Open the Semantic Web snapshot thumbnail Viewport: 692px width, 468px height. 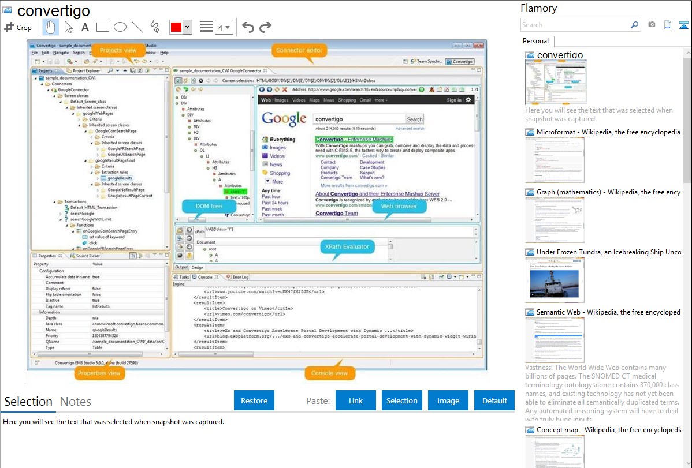click(x=555, y=340)
